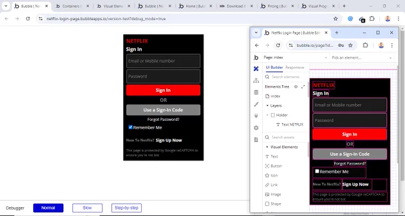Collapse the Layers section
Viewport: 405px width, 216px height.
click(x=267, y=105)
